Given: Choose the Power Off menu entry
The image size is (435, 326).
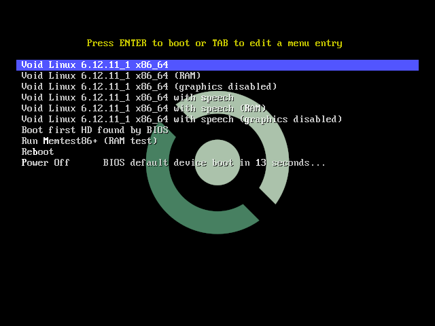Looking at the screenshot, I should point(46,162).
